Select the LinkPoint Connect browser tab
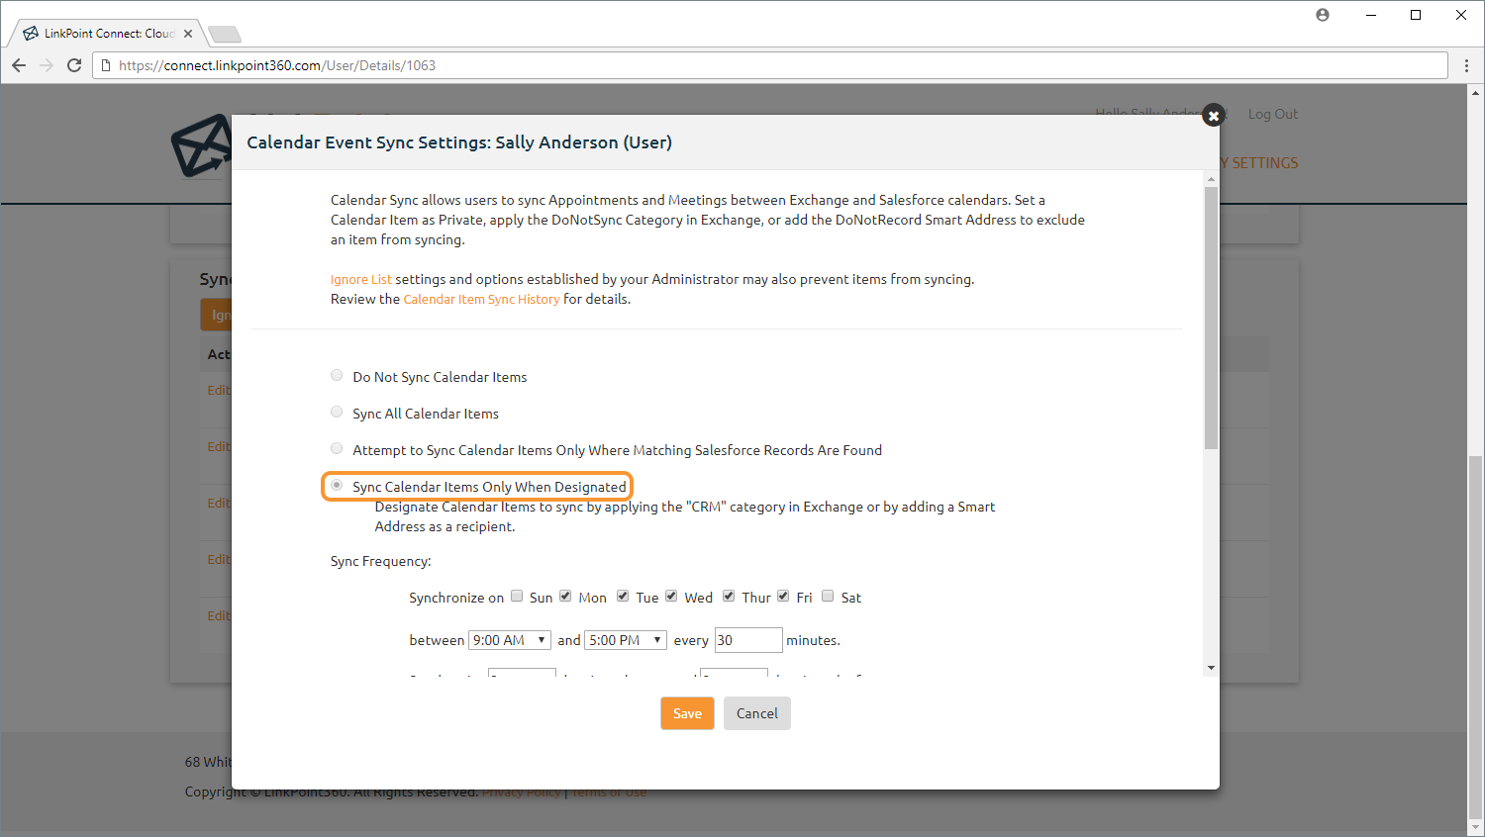Screen dimensions: 1485x837 (x=109, y=34)
